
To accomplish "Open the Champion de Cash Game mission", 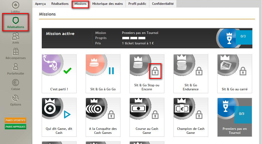I will 191,117.
